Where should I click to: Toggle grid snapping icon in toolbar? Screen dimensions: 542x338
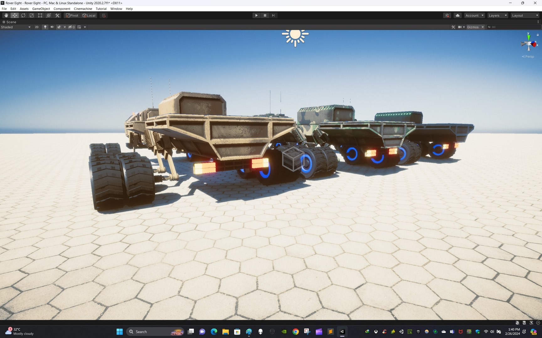(x=104, y=15)
